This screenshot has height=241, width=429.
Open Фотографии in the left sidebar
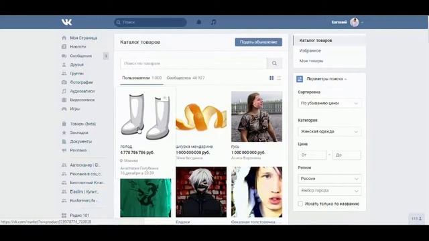tap(82, 82)
